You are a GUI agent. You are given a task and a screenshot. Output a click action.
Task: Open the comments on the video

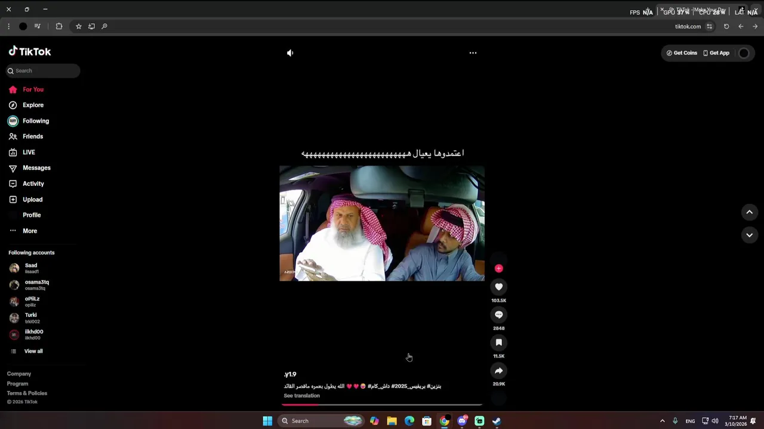tap(499, 315)
